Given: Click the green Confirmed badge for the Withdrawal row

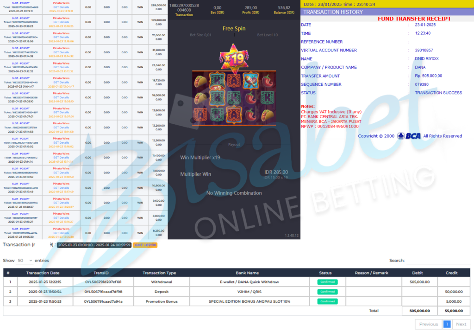Looking at the screenshot, I should 327,282.
